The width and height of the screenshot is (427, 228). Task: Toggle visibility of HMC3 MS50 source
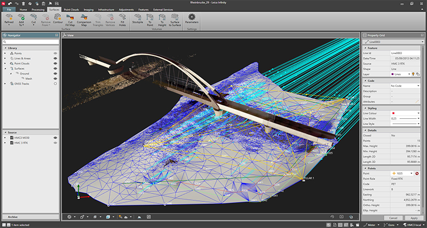(x=56, y=137)
